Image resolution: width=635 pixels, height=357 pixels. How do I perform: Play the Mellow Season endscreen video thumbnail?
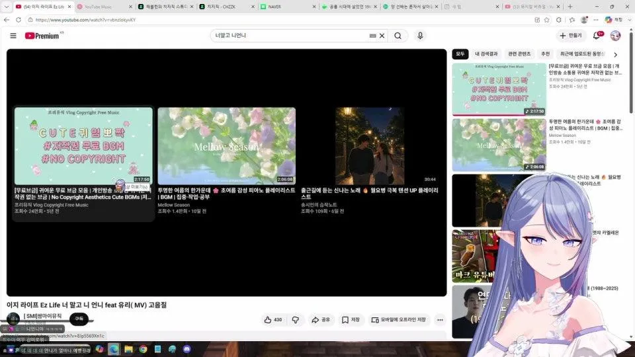coord(226,145)
